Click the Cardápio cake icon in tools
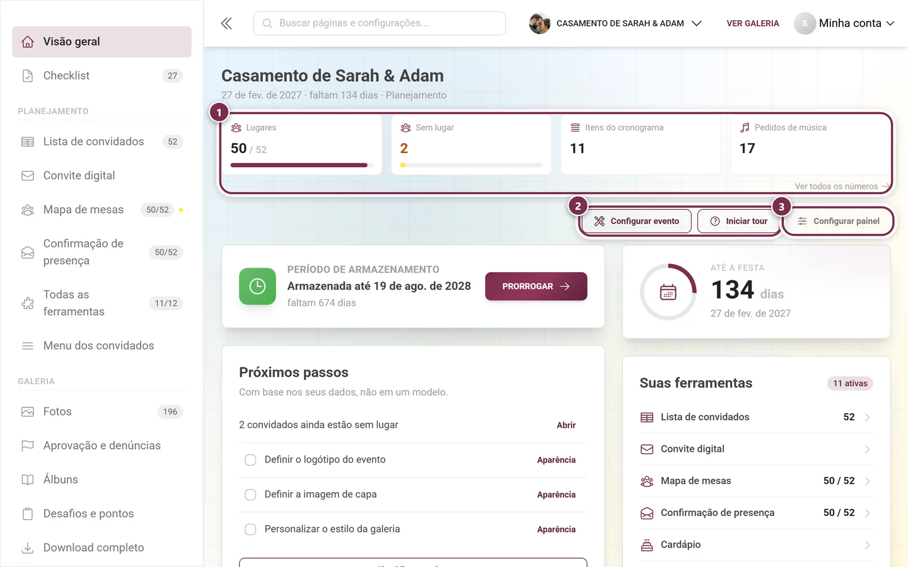This screenshot has height=567, width=908. tap(647, 545)
